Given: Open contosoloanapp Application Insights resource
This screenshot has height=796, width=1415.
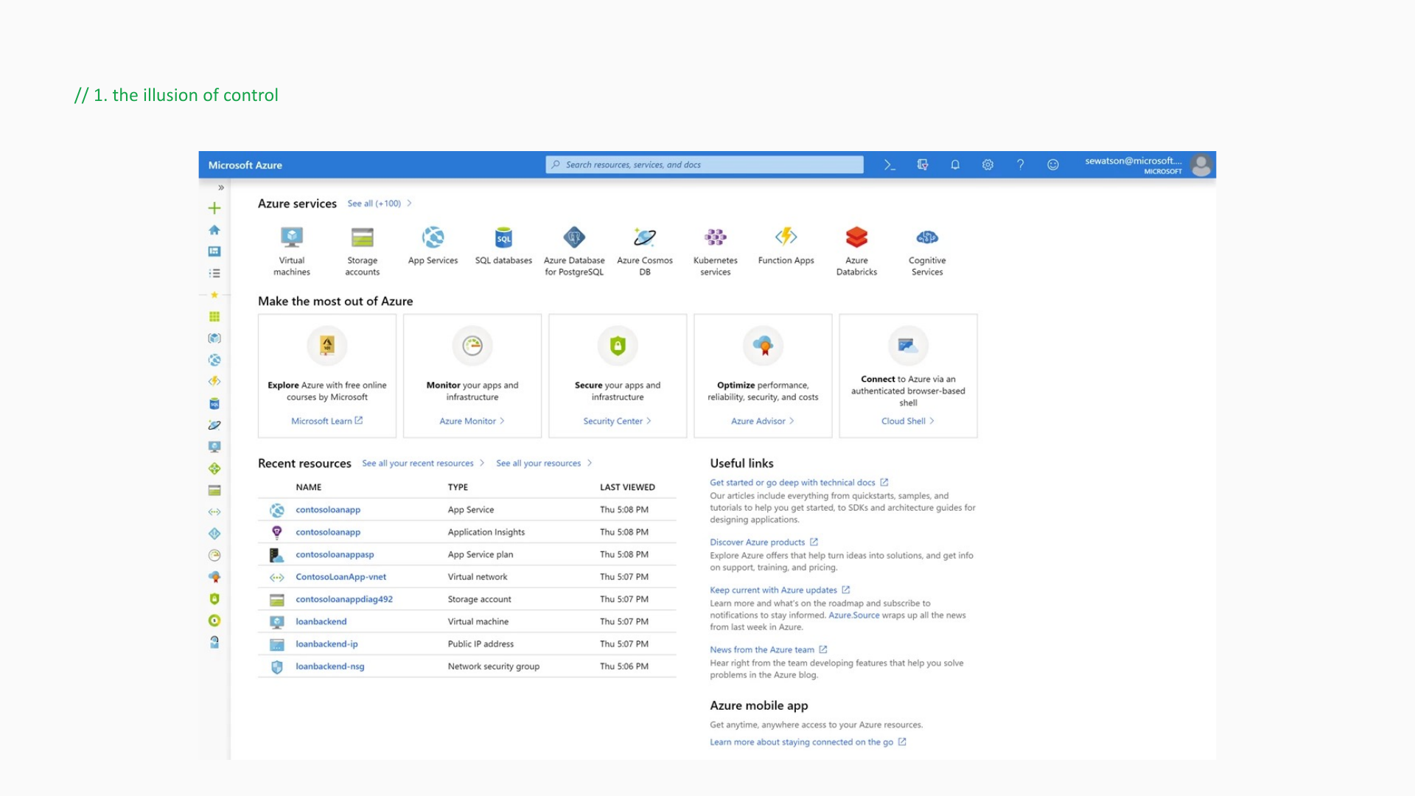Looking at the screenshot, I should [x=328, y=532].
